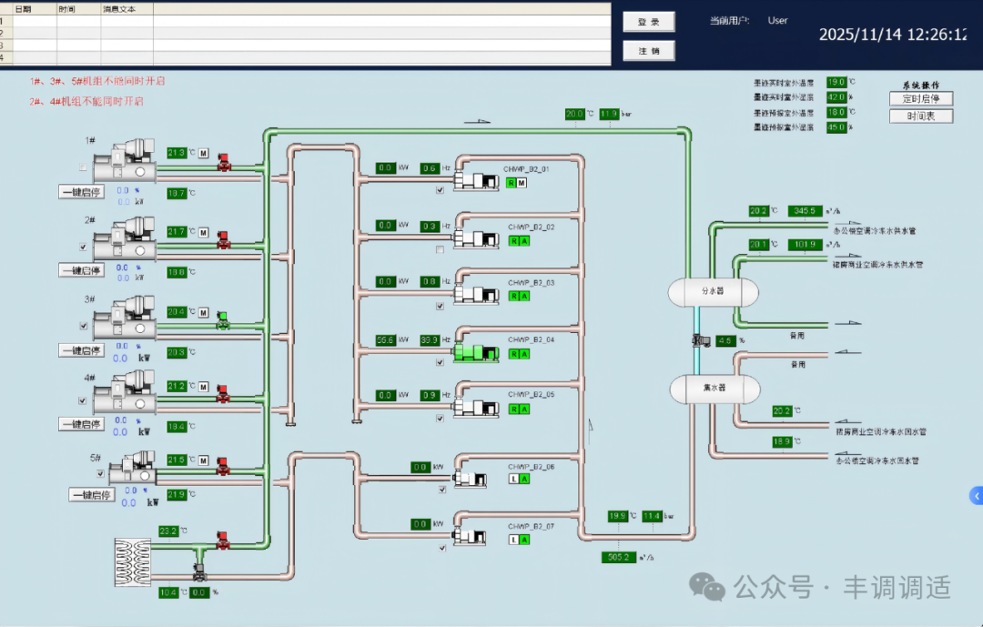Click pump CHWP_B2_06 icon
Image resolution: width=983 pixels, height=627 pixels.
(470, 479)
